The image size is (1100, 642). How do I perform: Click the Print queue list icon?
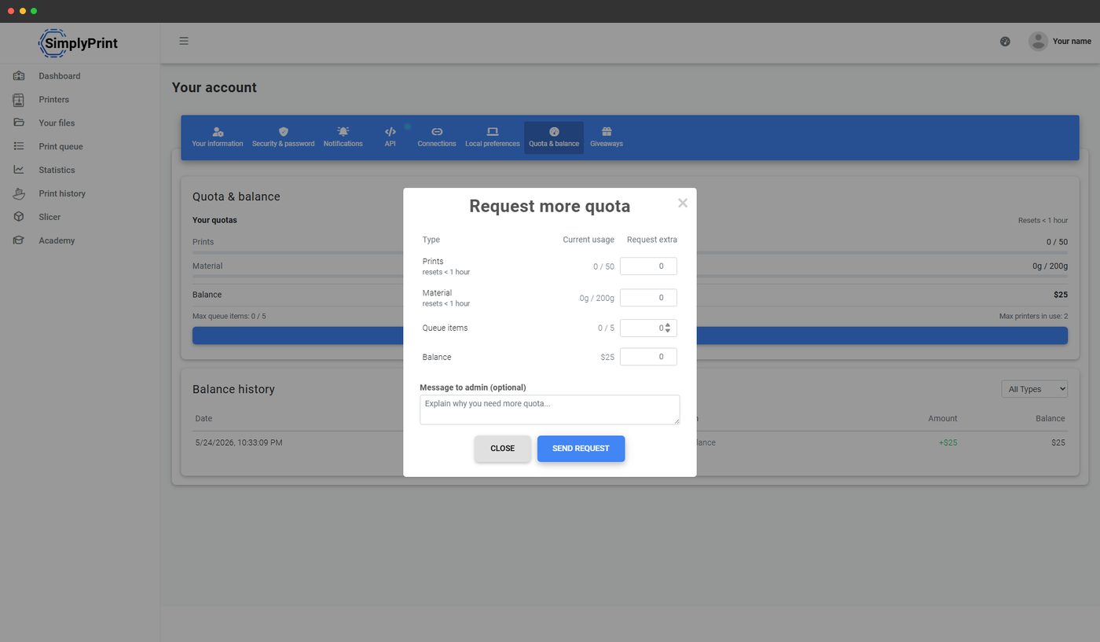[x=19, y=146]
